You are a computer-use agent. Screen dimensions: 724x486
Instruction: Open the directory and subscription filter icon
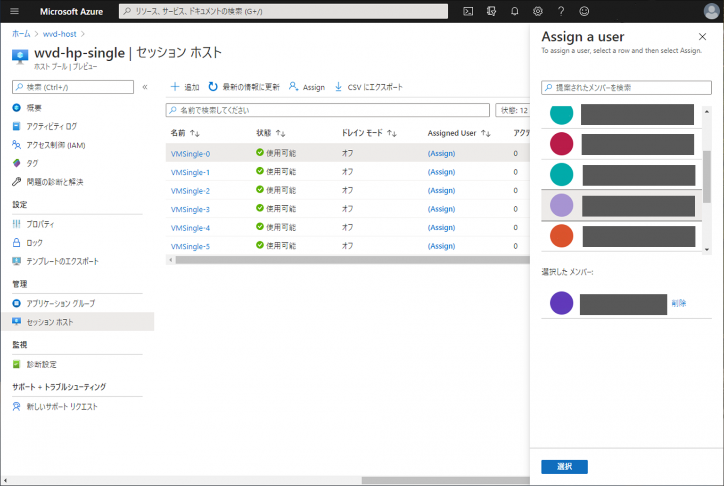pyautogui.click(x=491, y=11)
